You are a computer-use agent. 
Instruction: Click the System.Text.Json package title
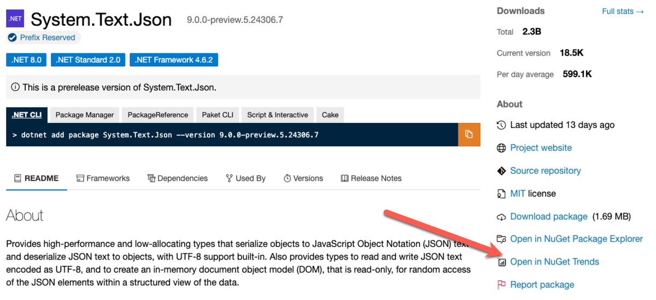point(101,20)
